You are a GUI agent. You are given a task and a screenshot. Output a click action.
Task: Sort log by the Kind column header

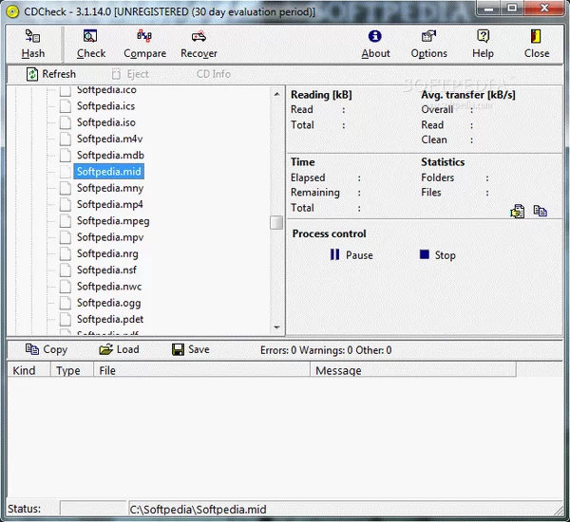coord(27,370)
